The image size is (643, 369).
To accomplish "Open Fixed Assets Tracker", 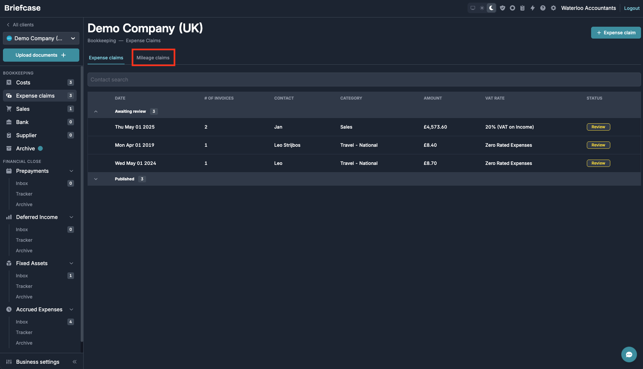I will [24, 286].
